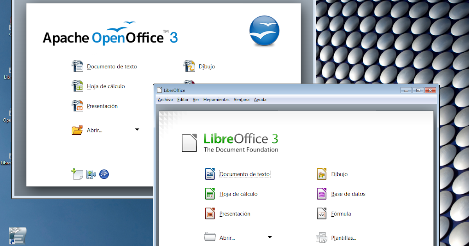Open the Ventana menu
The image size is (469, 246).
pos(242,100)
